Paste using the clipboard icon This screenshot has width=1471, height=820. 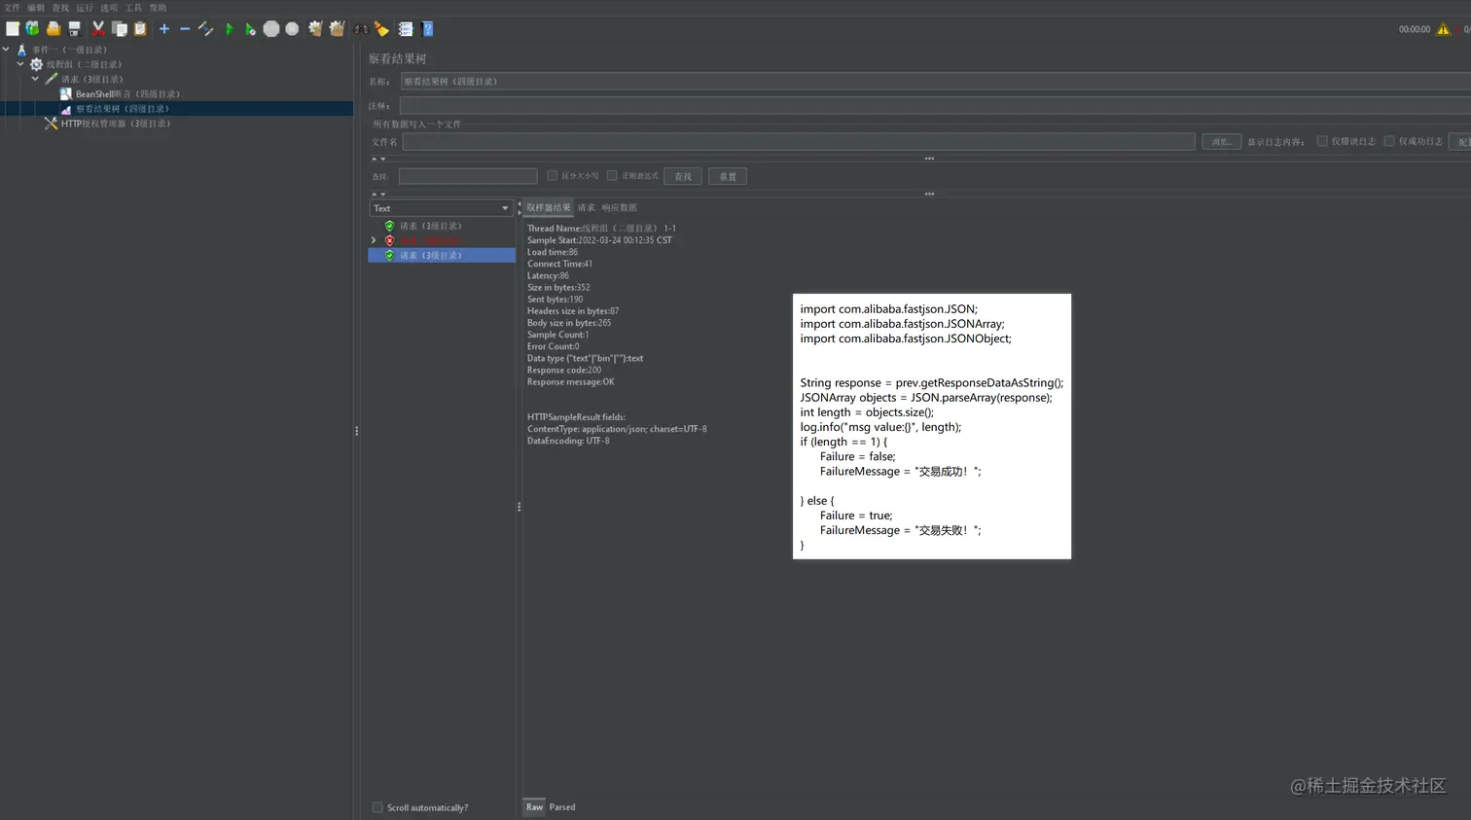[x=140, y=29]
